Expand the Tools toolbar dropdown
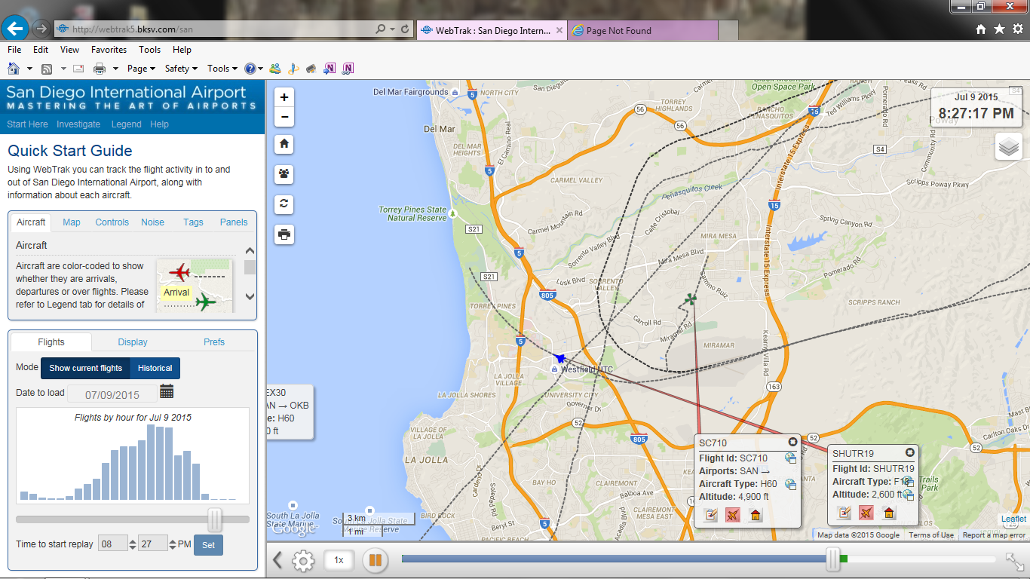Viewport: 1030px width, 579px height. click(222, 68)
